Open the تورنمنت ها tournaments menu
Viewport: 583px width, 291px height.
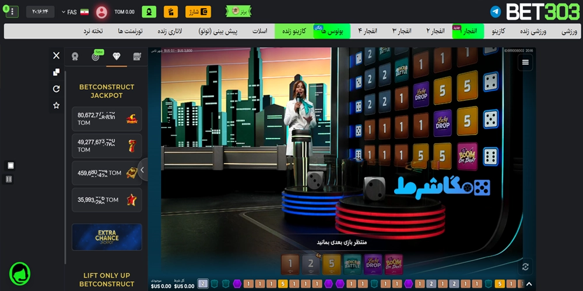130,31
